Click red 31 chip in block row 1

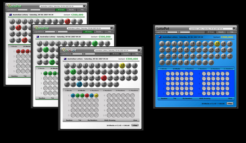[x=87, y=95]
